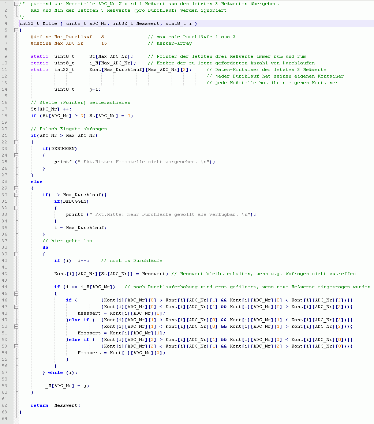Image resolution: width=374 pixels, height=424 pixels.
Task: Click 'if(i > Max_Durchlauf){' on line 30
Action: [75, 195]
